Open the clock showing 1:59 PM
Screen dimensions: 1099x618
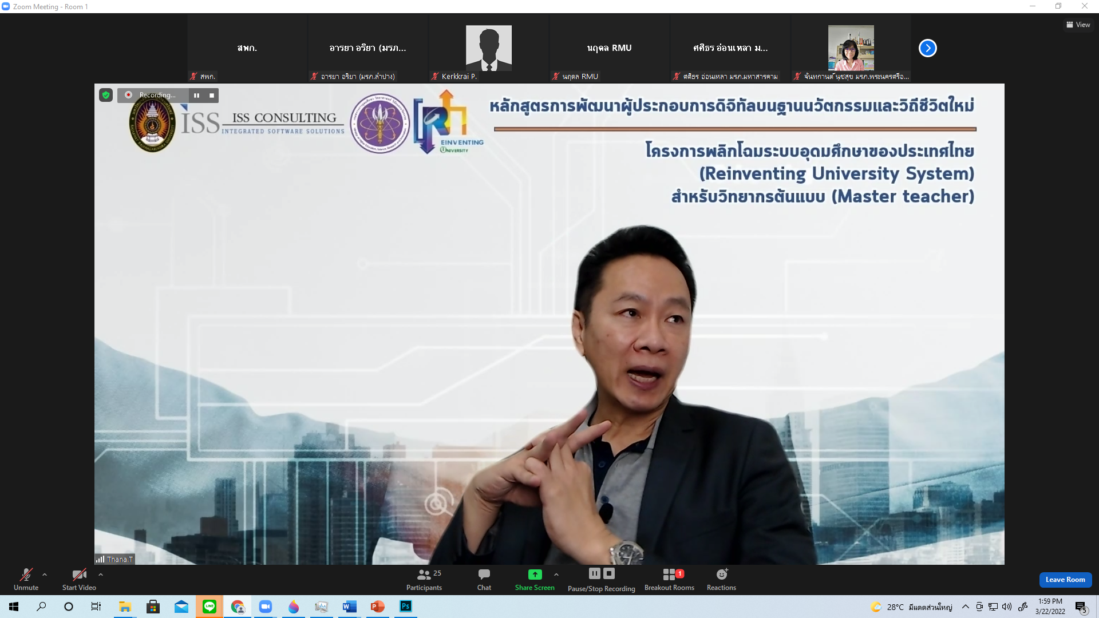(1050, 607)
